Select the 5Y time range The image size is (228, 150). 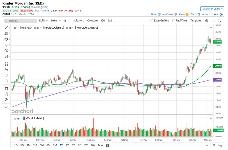click(79, 145)
